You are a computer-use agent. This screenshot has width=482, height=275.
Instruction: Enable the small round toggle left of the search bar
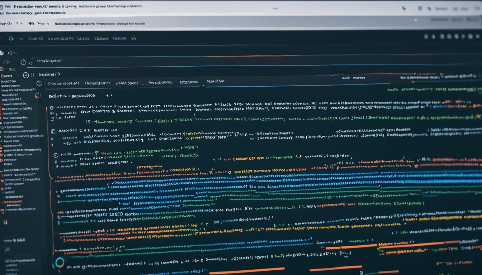(x=23, y=62)
